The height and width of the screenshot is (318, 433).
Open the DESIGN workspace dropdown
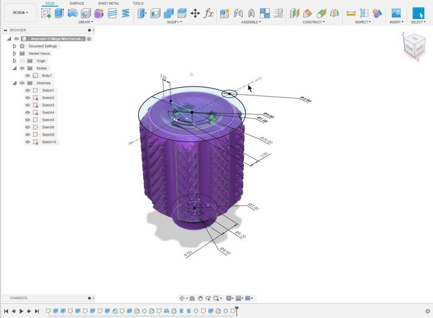(x=20, y=12)
